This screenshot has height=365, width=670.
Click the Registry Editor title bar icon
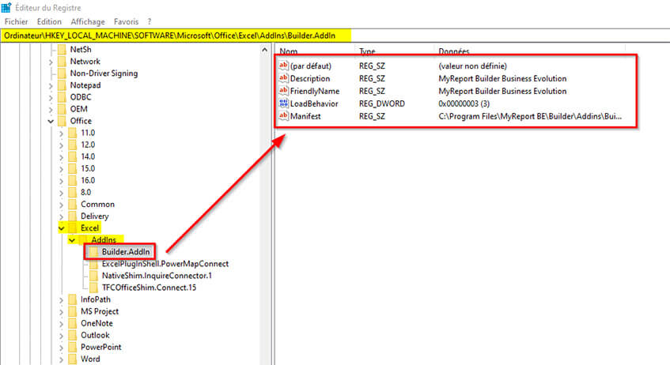click(6, 7)
